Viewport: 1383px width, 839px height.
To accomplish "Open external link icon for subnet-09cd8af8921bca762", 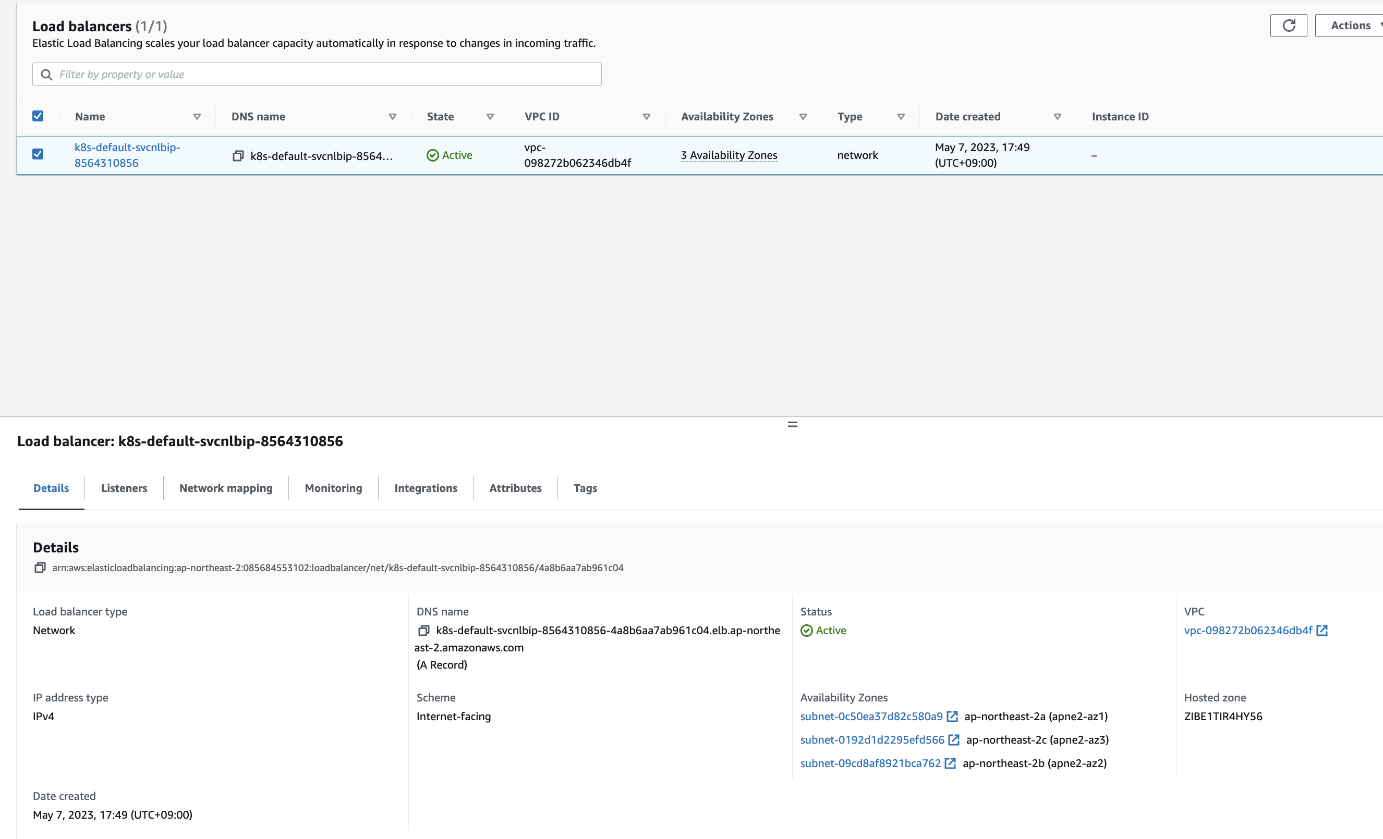I will (950, 763).
